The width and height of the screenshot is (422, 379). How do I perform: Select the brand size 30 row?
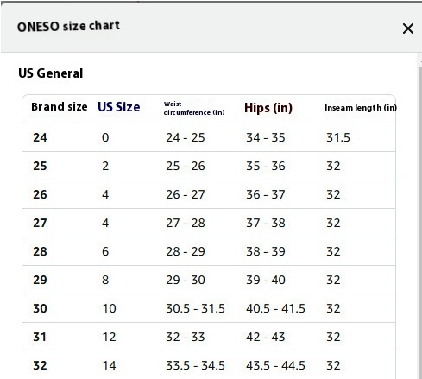pos(209,308)
